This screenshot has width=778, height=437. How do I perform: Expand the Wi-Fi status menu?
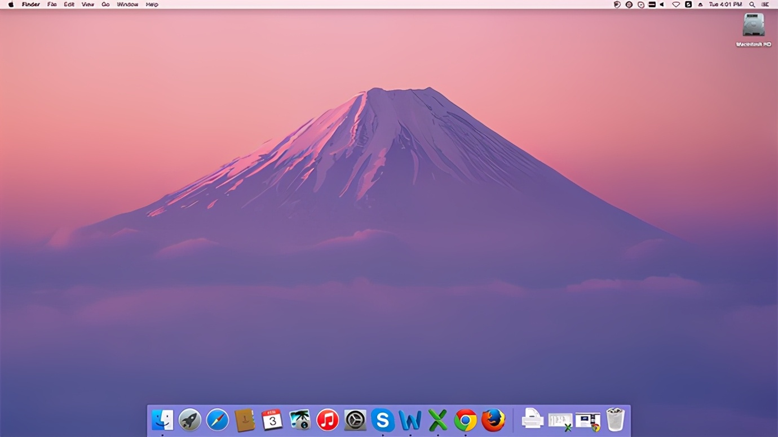pyautogui.click(x=675, y=5)
